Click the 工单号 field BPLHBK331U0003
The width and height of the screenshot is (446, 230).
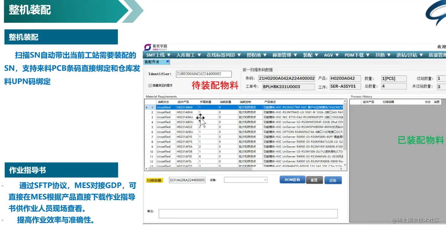click(288, 86)
